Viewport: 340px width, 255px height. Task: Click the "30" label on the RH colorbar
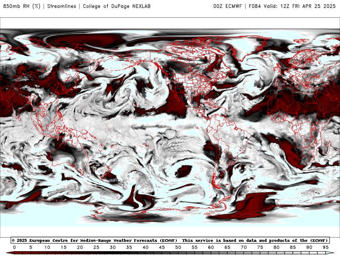113,247
